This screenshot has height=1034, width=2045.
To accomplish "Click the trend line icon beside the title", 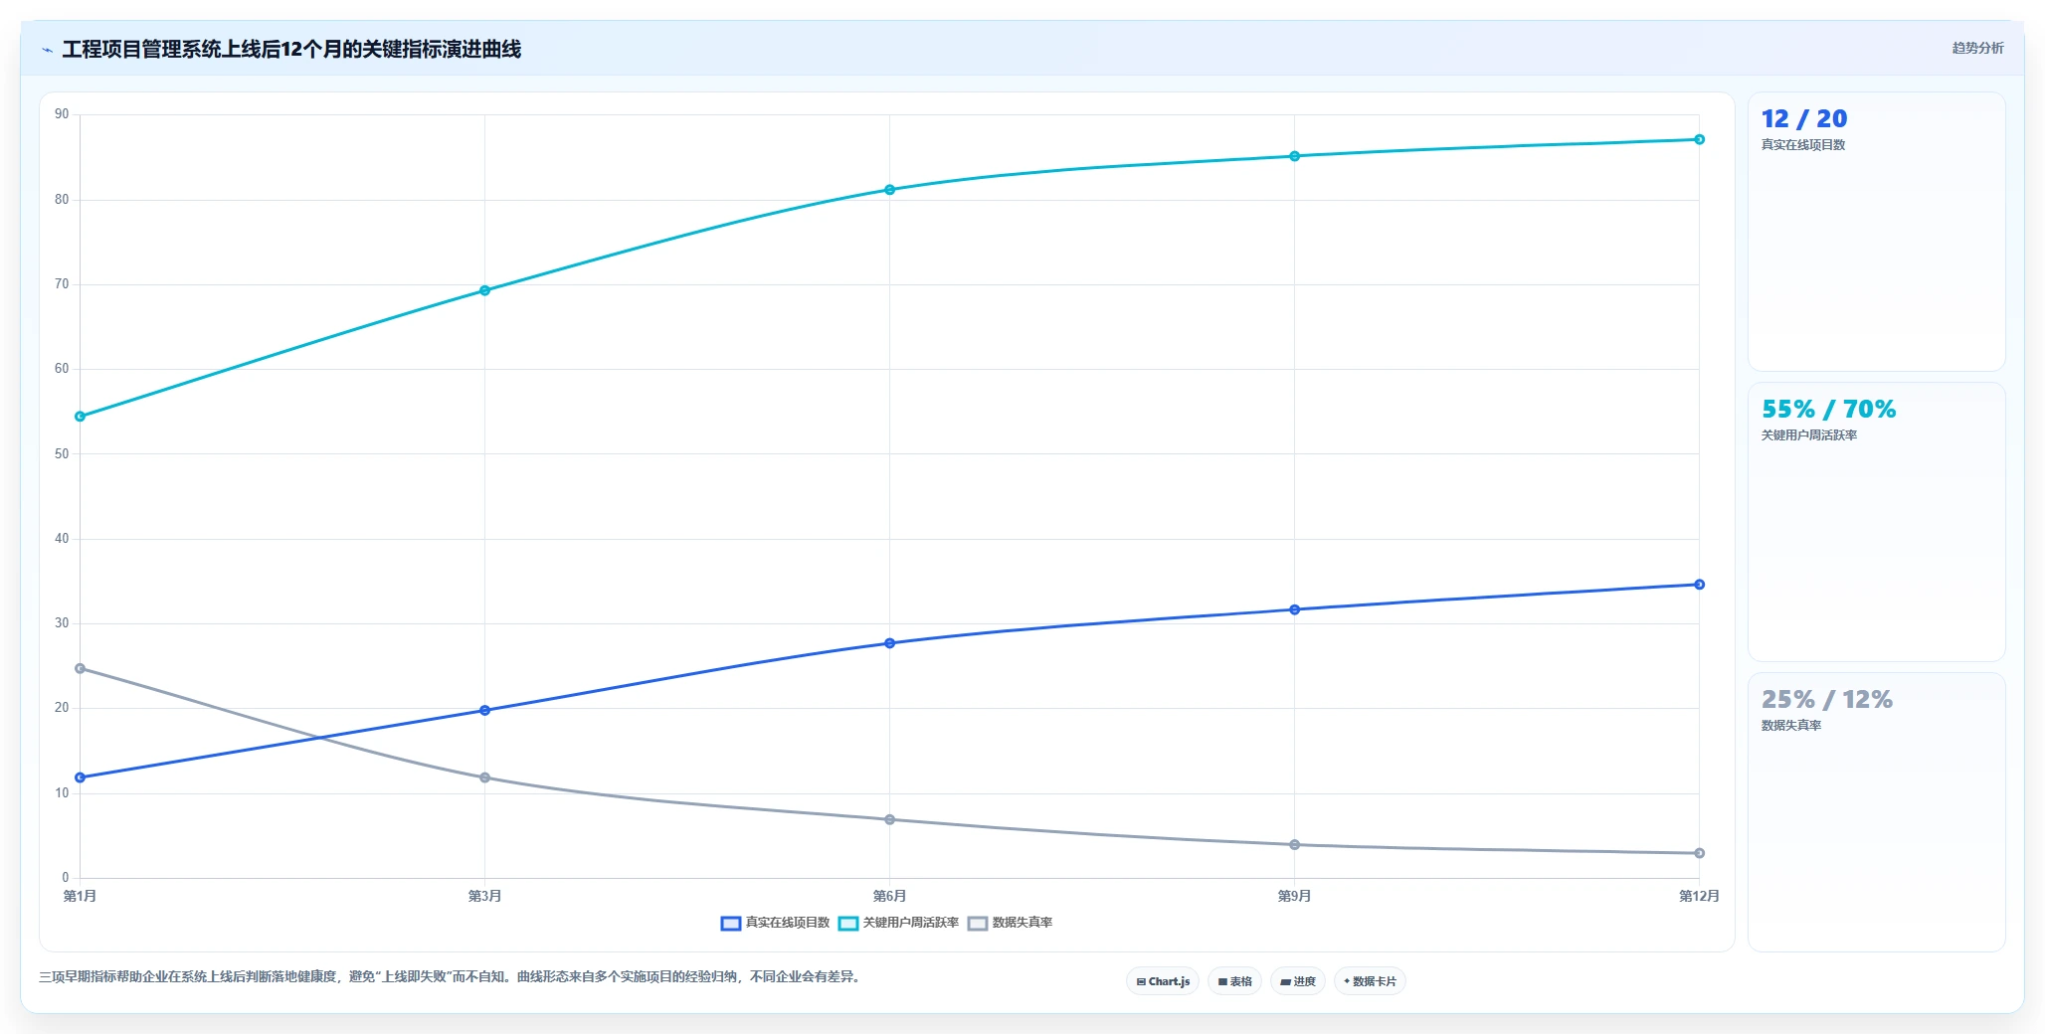I will point(47,50).
